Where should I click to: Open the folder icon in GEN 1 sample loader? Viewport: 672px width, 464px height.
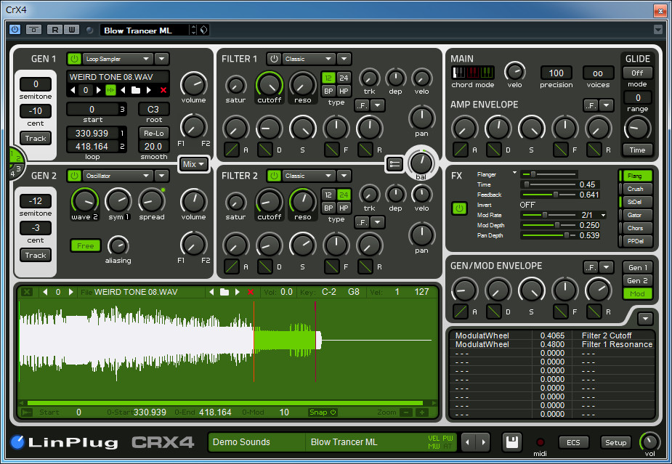coord(136,90)
